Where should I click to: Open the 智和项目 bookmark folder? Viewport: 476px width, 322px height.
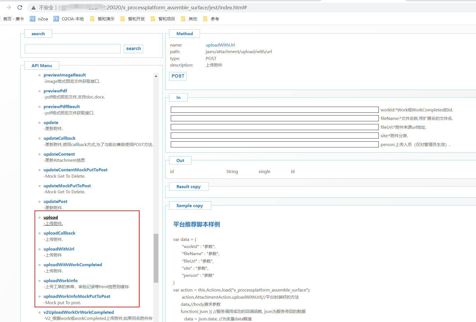click(163, 19)
